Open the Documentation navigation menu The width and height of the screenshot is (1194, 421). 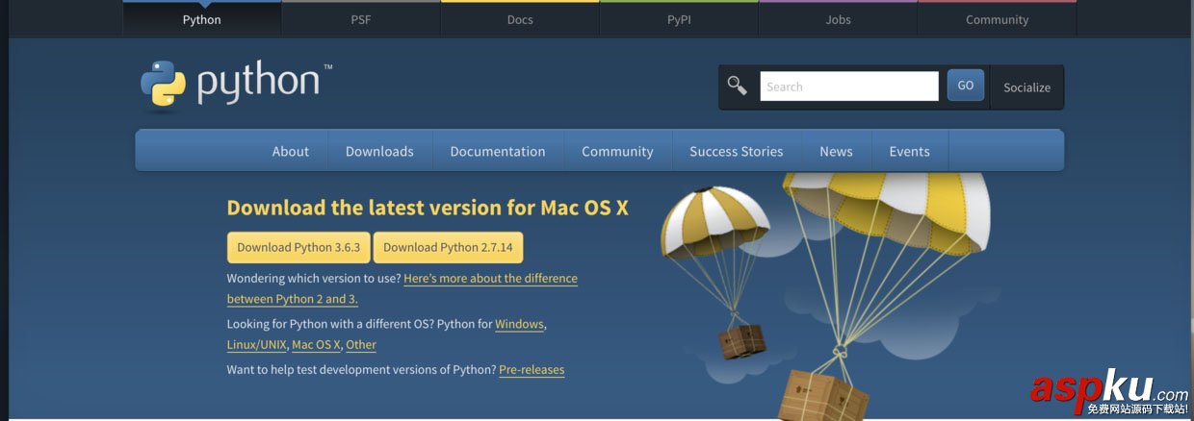(498, 152)
